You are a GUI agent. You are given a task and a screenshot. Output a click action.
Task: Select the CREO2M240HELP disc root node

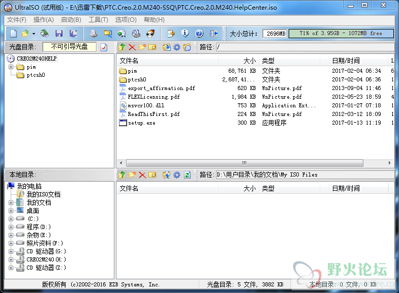(x=37, y=58)
